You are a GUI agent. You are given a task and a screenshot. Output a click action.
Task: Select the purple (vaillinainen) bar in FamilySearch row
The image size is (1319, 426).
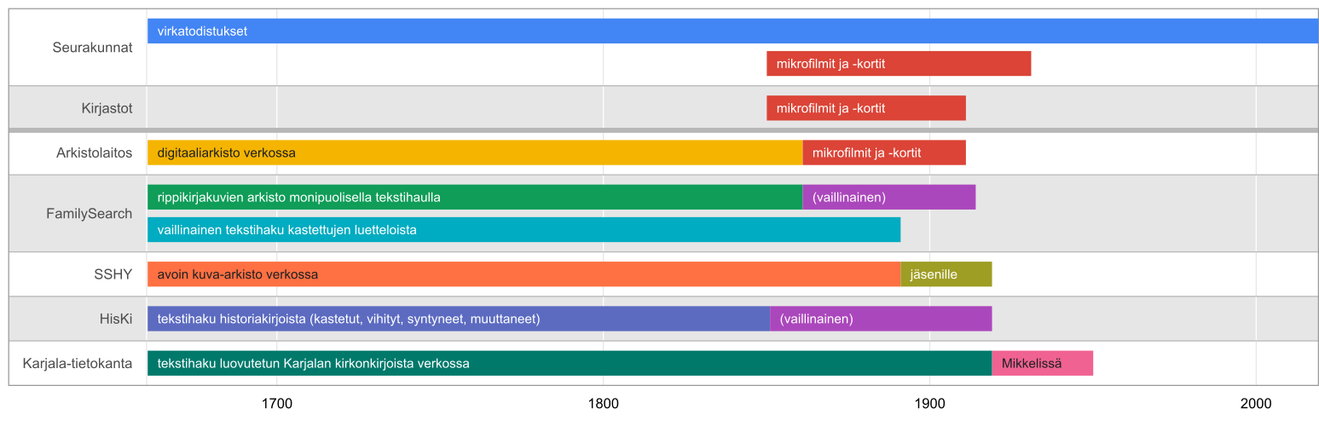pyautogui.click(x=888, y=198)
